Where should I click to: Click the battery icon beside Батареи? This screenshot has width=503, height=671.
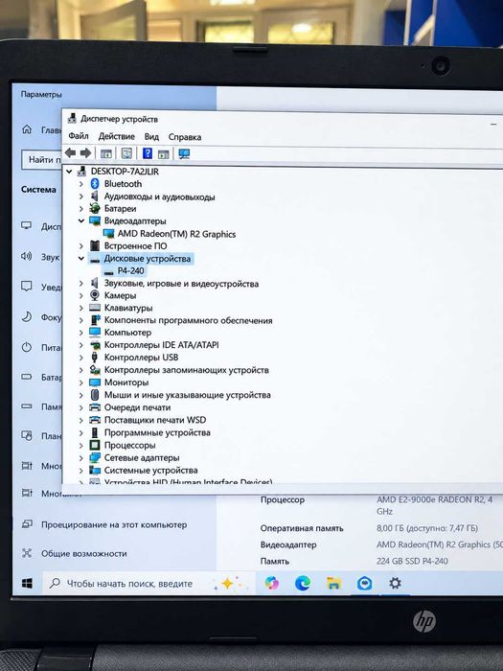(x=95, y=209)
